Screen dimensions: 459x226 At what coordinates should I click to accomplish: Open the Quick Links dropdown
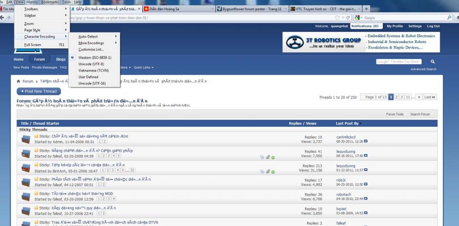(x=143, y=67)
